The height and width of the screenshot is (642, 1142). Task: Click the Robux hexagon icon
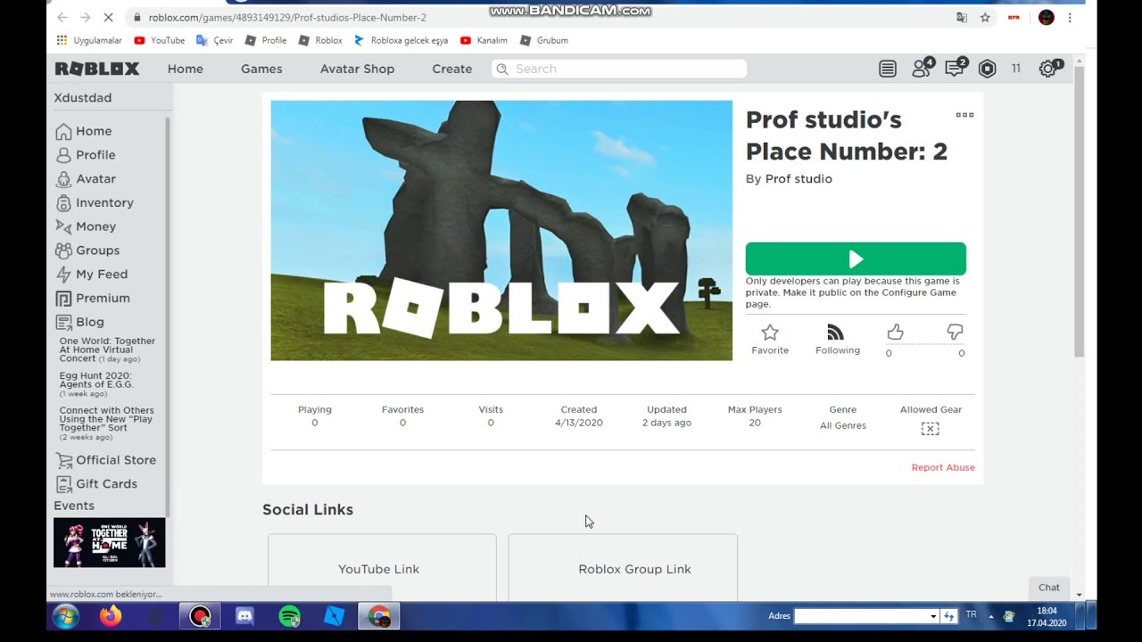tap(987, 69)
